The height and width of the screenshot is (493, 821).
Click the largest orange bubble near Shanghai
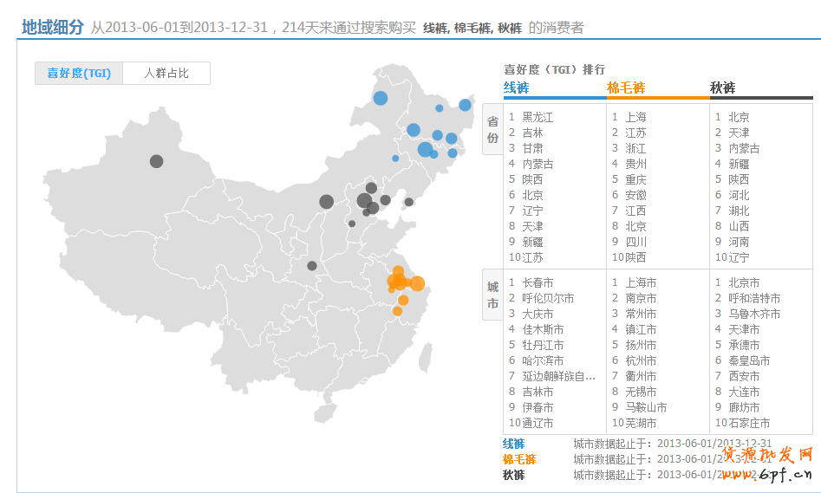coord(417,283)
